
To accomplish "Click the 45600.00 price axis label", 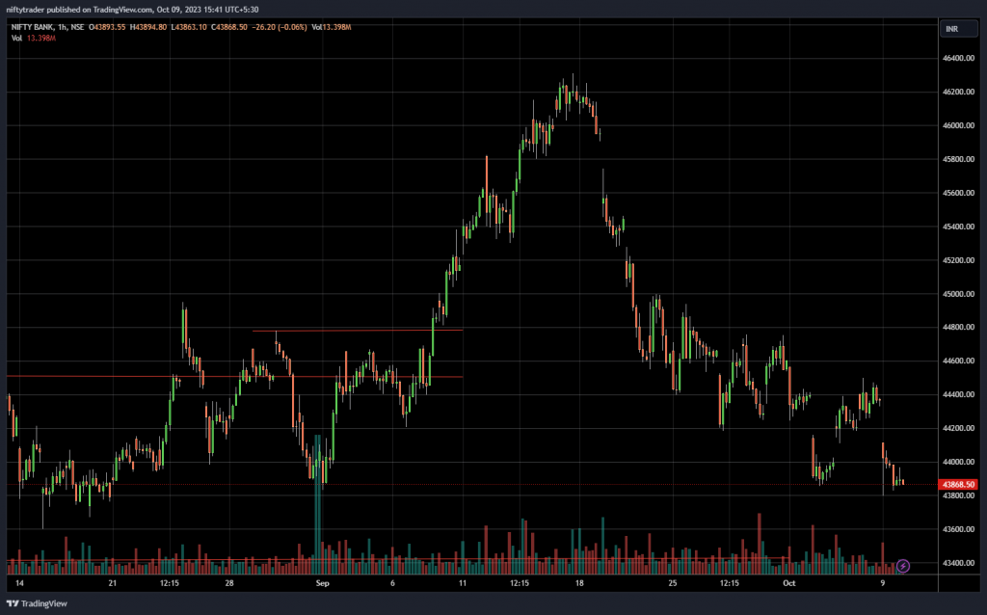I will [x=958, y=193].
